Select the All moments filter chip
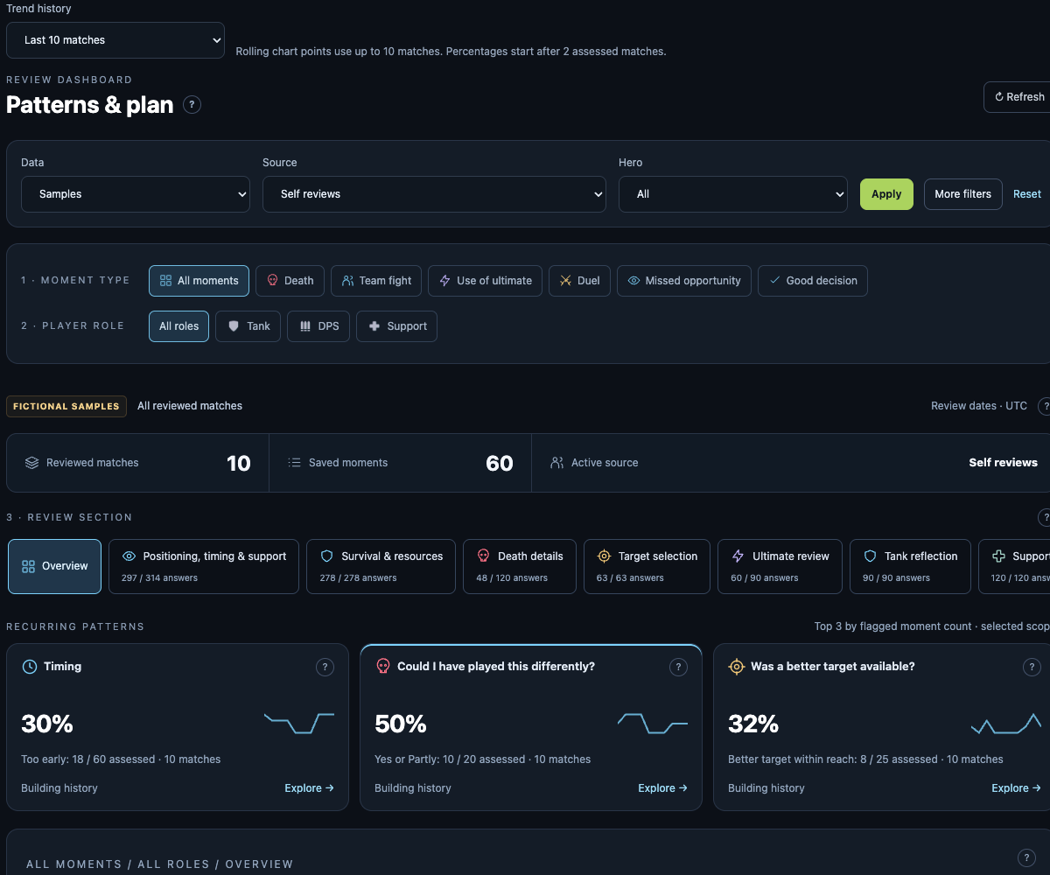 (199, 281)
